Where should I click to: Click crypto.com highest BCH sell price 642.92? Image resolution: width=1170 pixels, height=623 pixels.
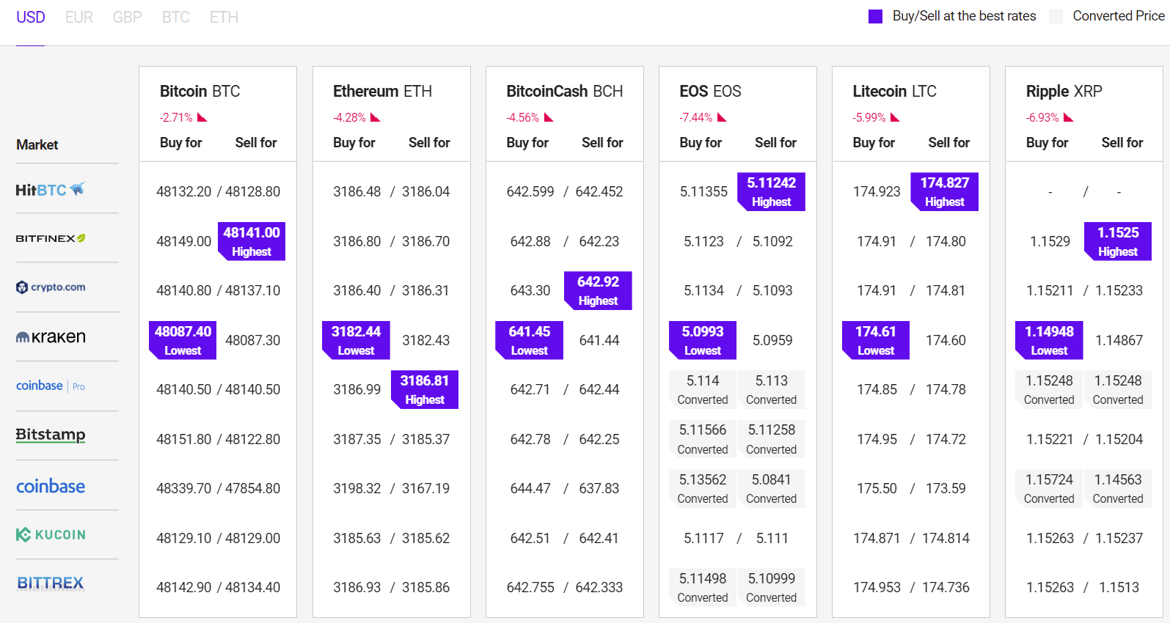(x=598, y=290)
